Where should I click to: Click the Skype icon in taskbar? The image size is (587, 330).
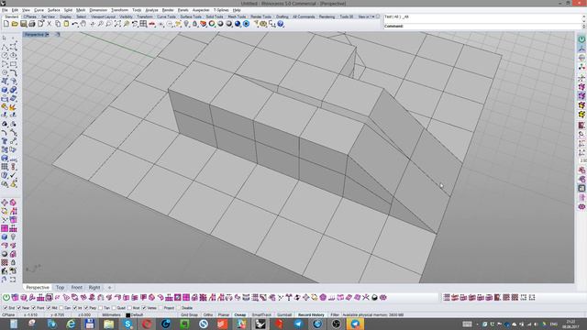tap(127, 324)
